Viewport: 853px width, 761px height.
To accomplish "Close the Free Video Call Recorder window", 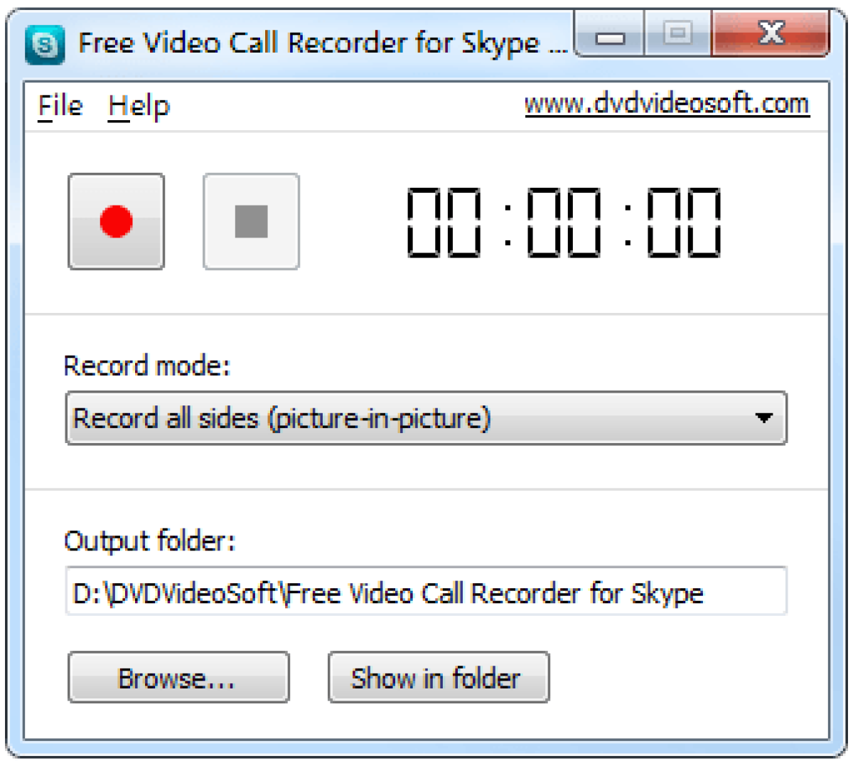I will click(771, 33).
